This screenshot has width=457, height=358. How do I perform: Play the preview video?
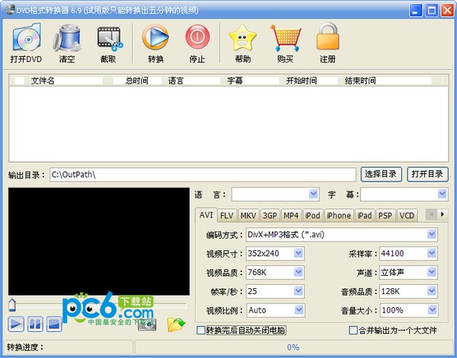click(16, 324)
